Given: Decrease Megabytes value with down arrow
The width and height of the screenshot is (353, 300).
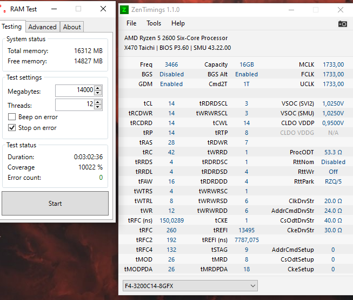Looking at the screenshot, I should coord(97,93).
